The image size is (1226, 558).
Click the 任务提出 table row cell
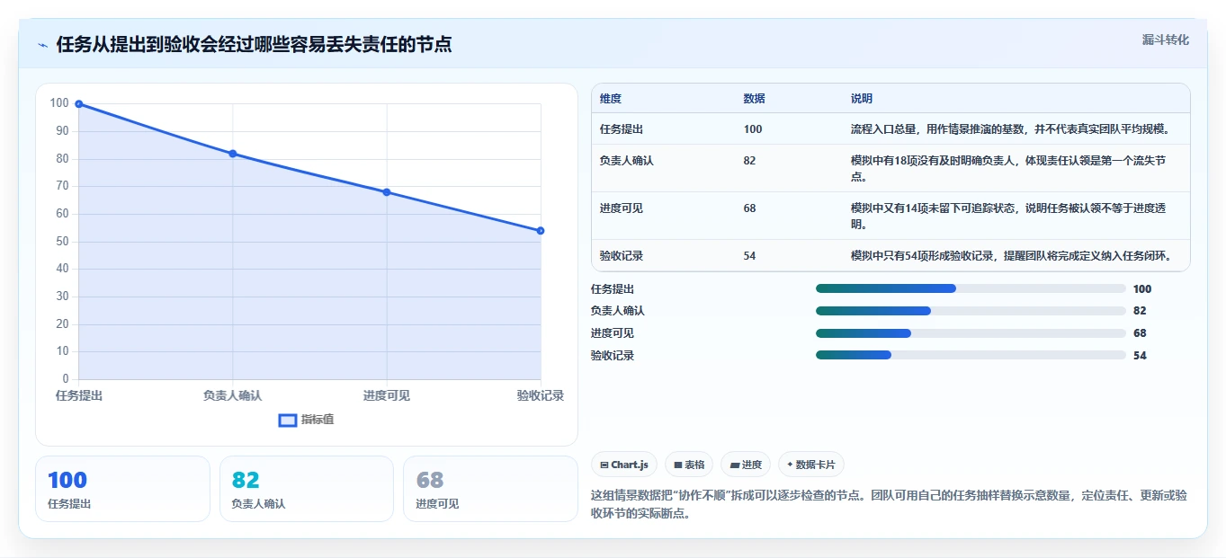tap(622, 129)
